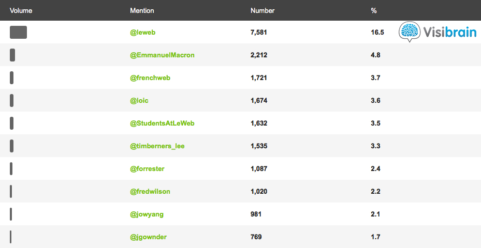Open the @EmmanuelMacron mention link
This screenshot has width=481, height=248.
pos(162,55)
